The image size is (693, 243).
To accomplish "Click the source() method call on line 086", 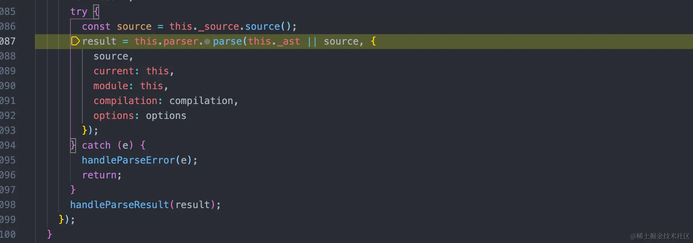I will click(262, 26).
